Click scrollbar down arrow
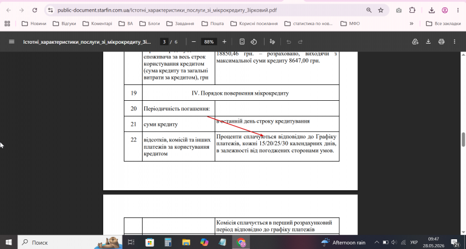 pos(464,232)
